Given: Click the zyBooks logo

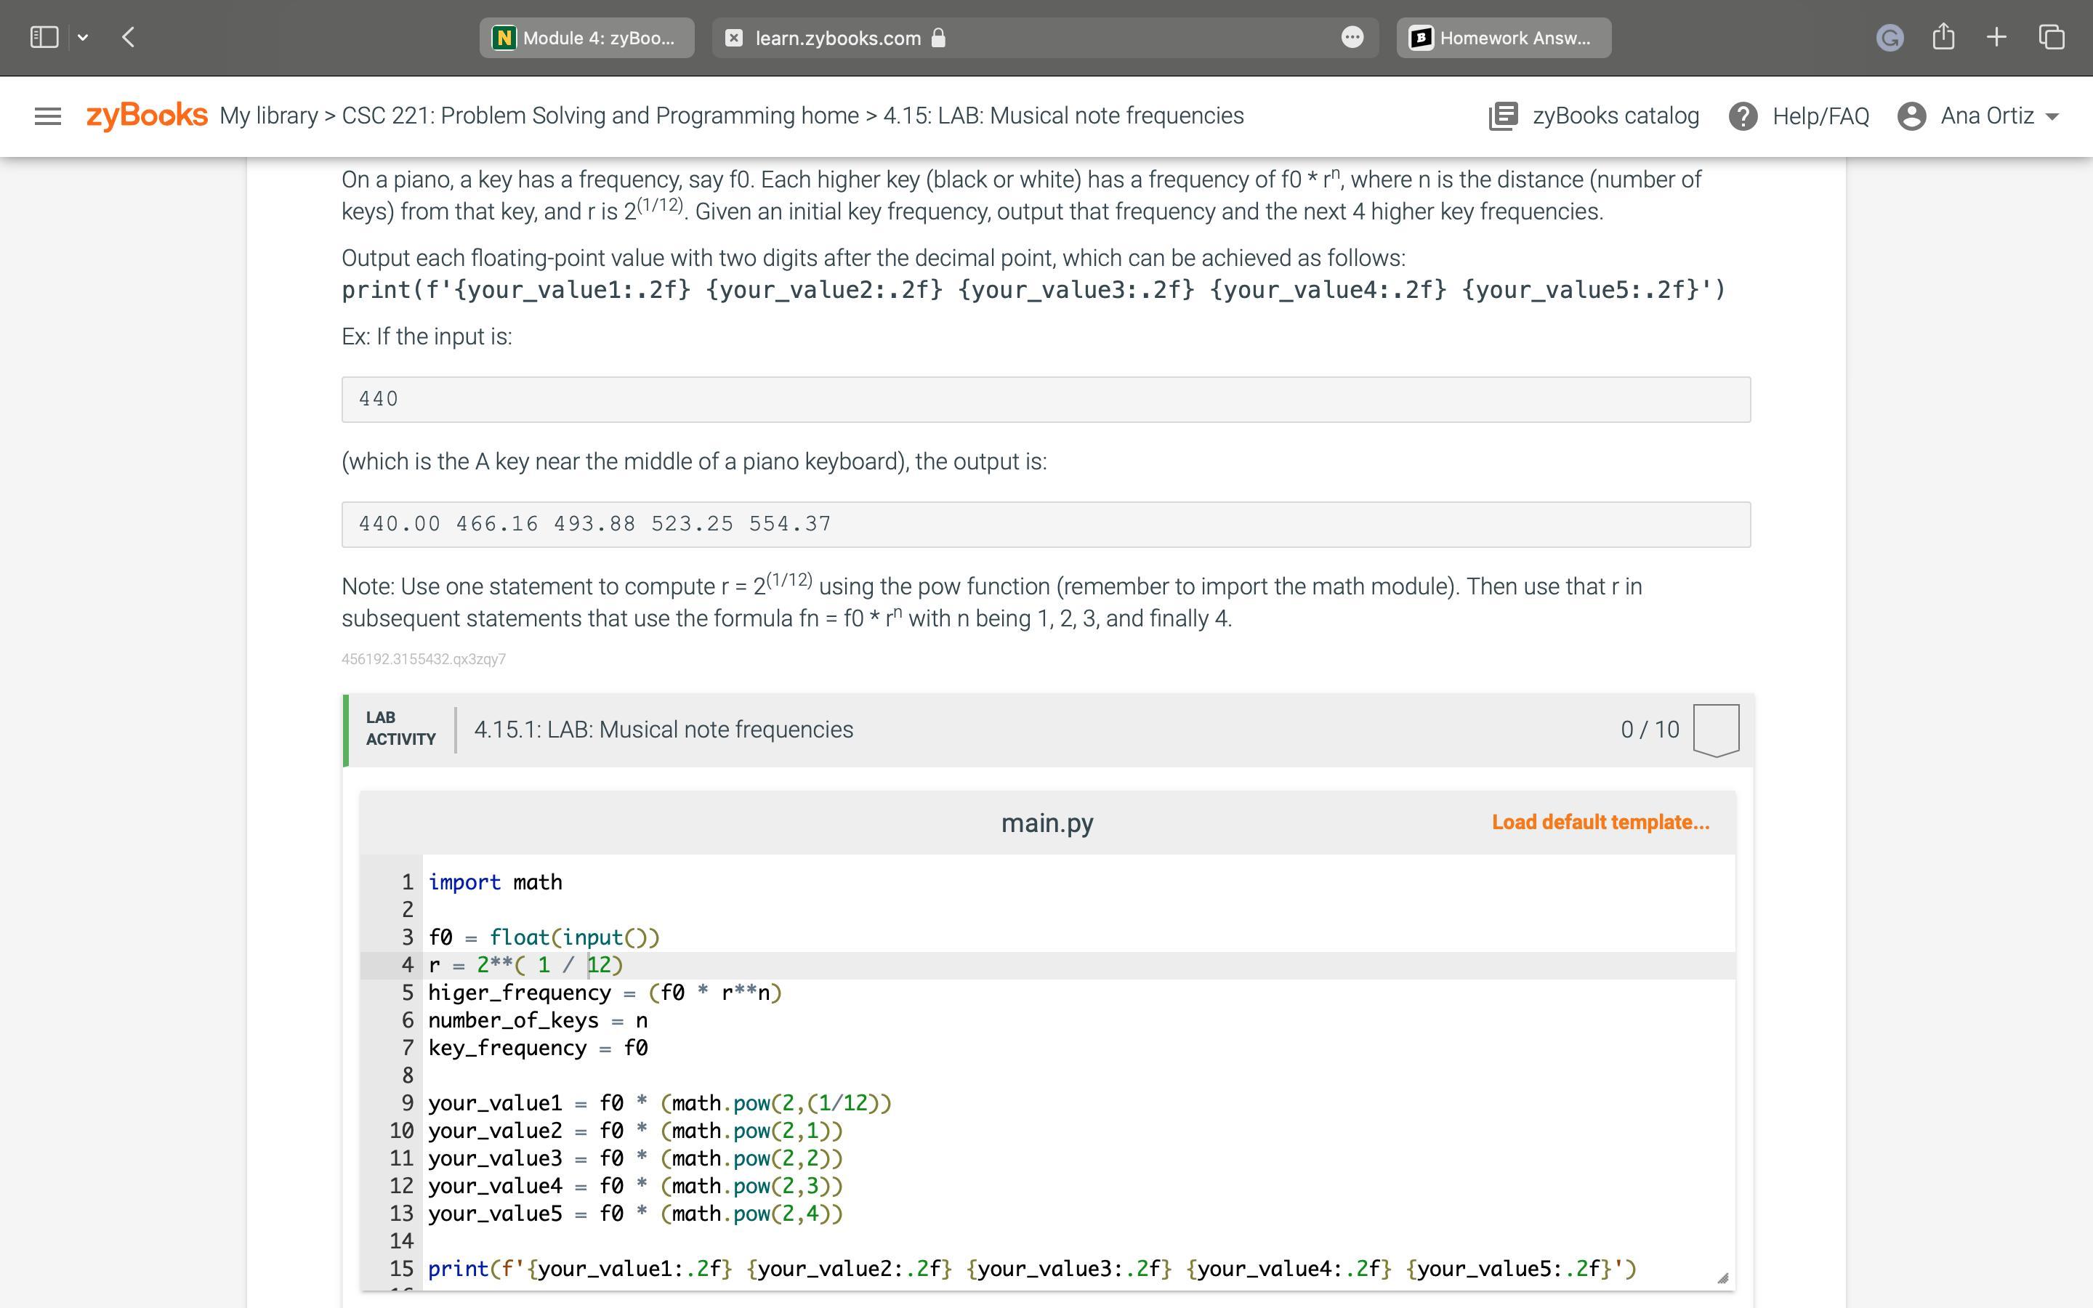Looking at the screenshot, I should [146, 115].
